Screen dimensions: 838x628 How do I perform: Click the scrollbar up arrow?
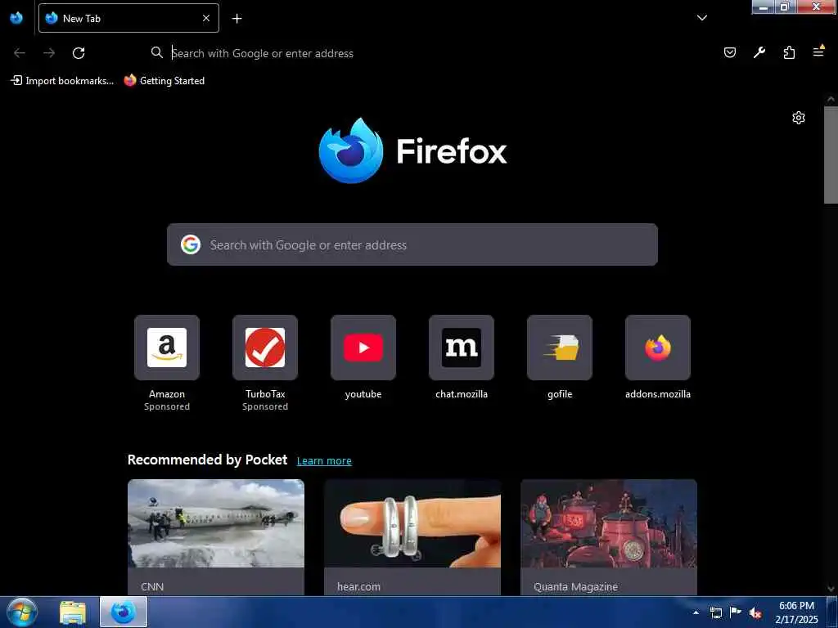click(x=831, y=99)
